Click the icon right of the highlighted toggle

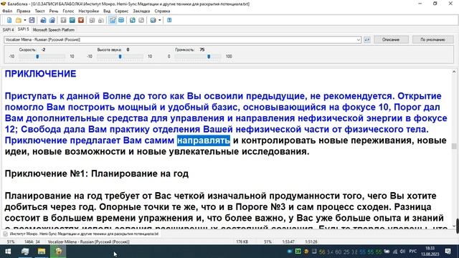click(x=121, y=20)
